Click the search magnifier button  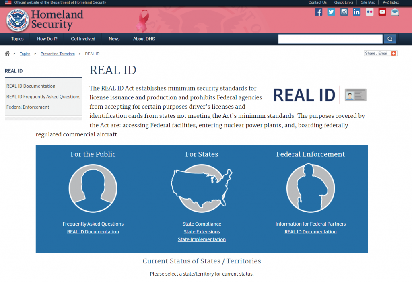(390, 39)
